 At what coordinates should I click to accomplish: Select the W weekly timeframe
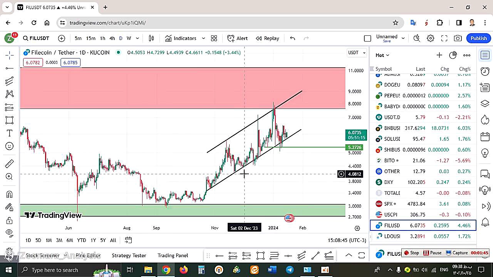(129, 38)
